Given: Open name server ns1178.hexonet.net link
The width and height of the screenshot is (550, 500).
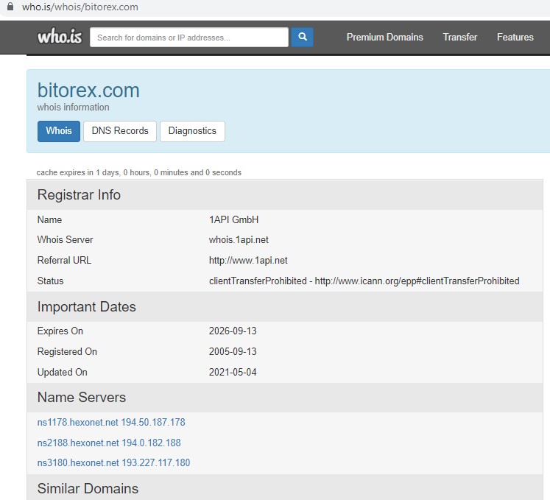Looking at the screenshot, I should [111, 422].
